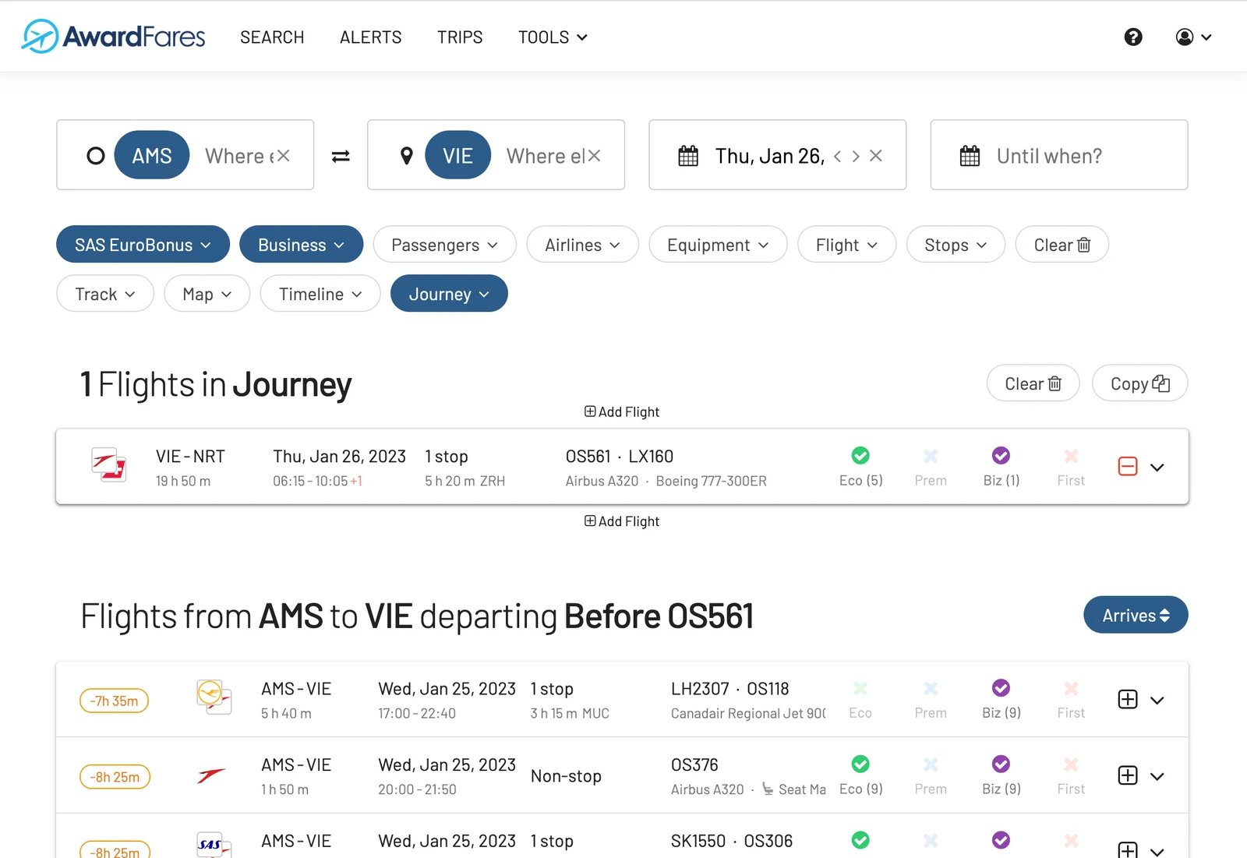
Task: Go to the SEARCH page
Action: coord(272,37)
